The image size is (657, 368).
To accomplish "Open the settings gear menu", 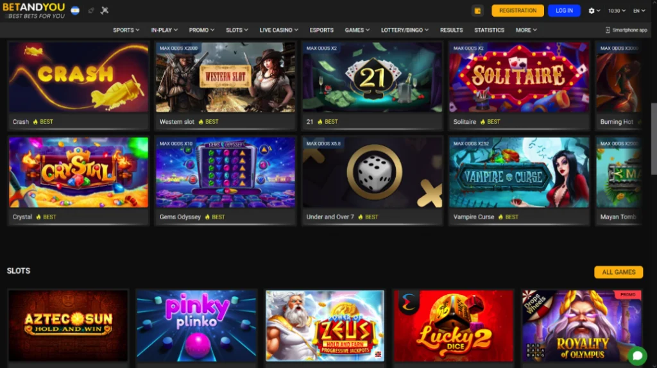I will 594,11.
